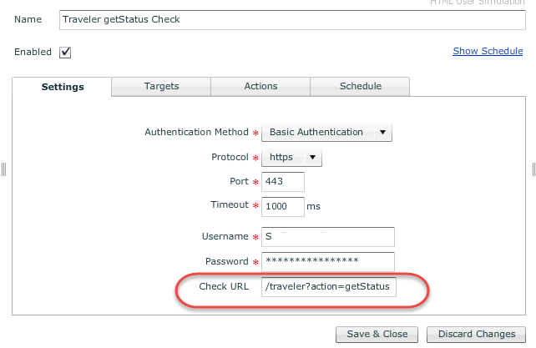
Task: Go to the Schedule tab
Action: point(360,86)
